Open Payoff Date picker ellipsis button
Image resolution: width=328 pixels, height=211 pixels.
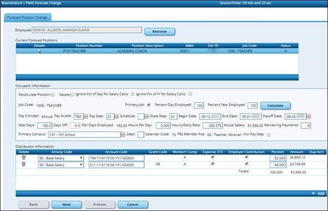point(308,117)
